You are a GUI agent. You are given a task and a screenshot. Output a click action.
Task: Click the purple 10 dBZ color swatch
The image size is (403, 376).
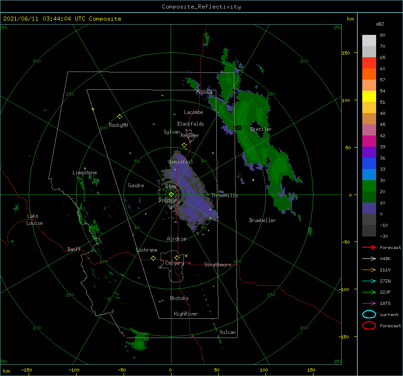[x=369, y=208]
